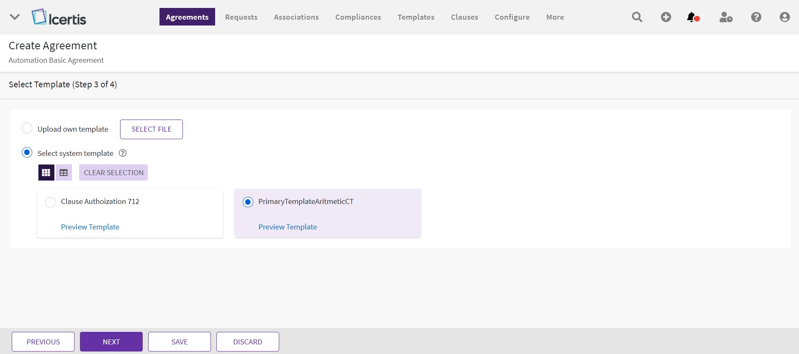This screenshot has width=799, height=354.
Task: Open the user profile icon
Action: 784,17
